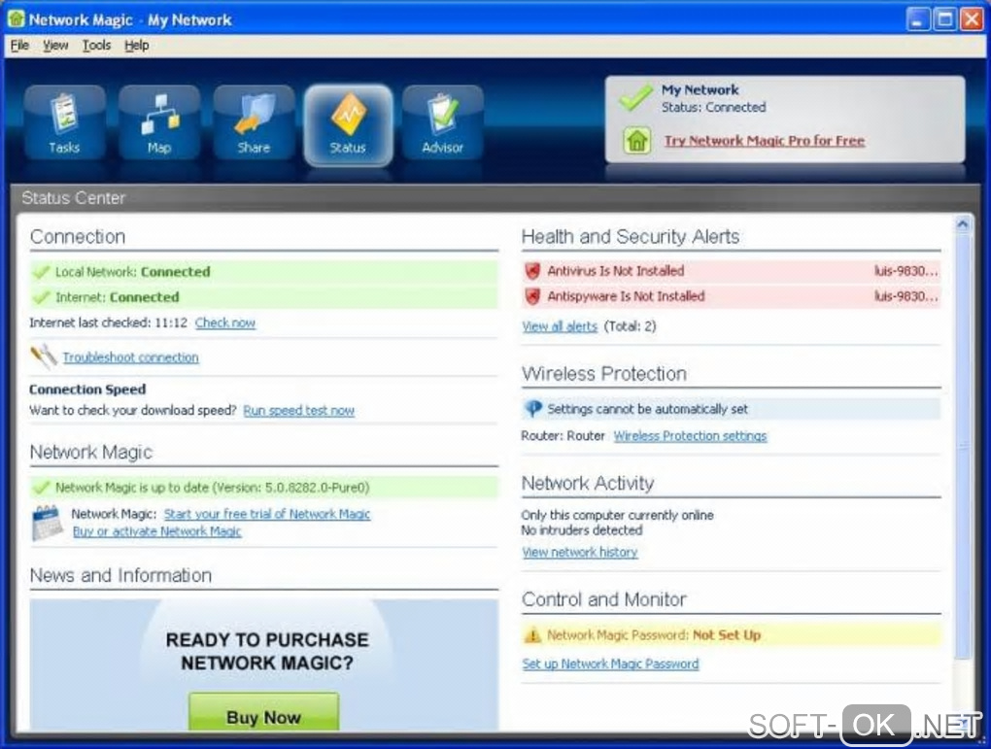
Task: Click the Ready to Purchase Network Magic banner
Action: pyautogui.click(x=263, y=665)
